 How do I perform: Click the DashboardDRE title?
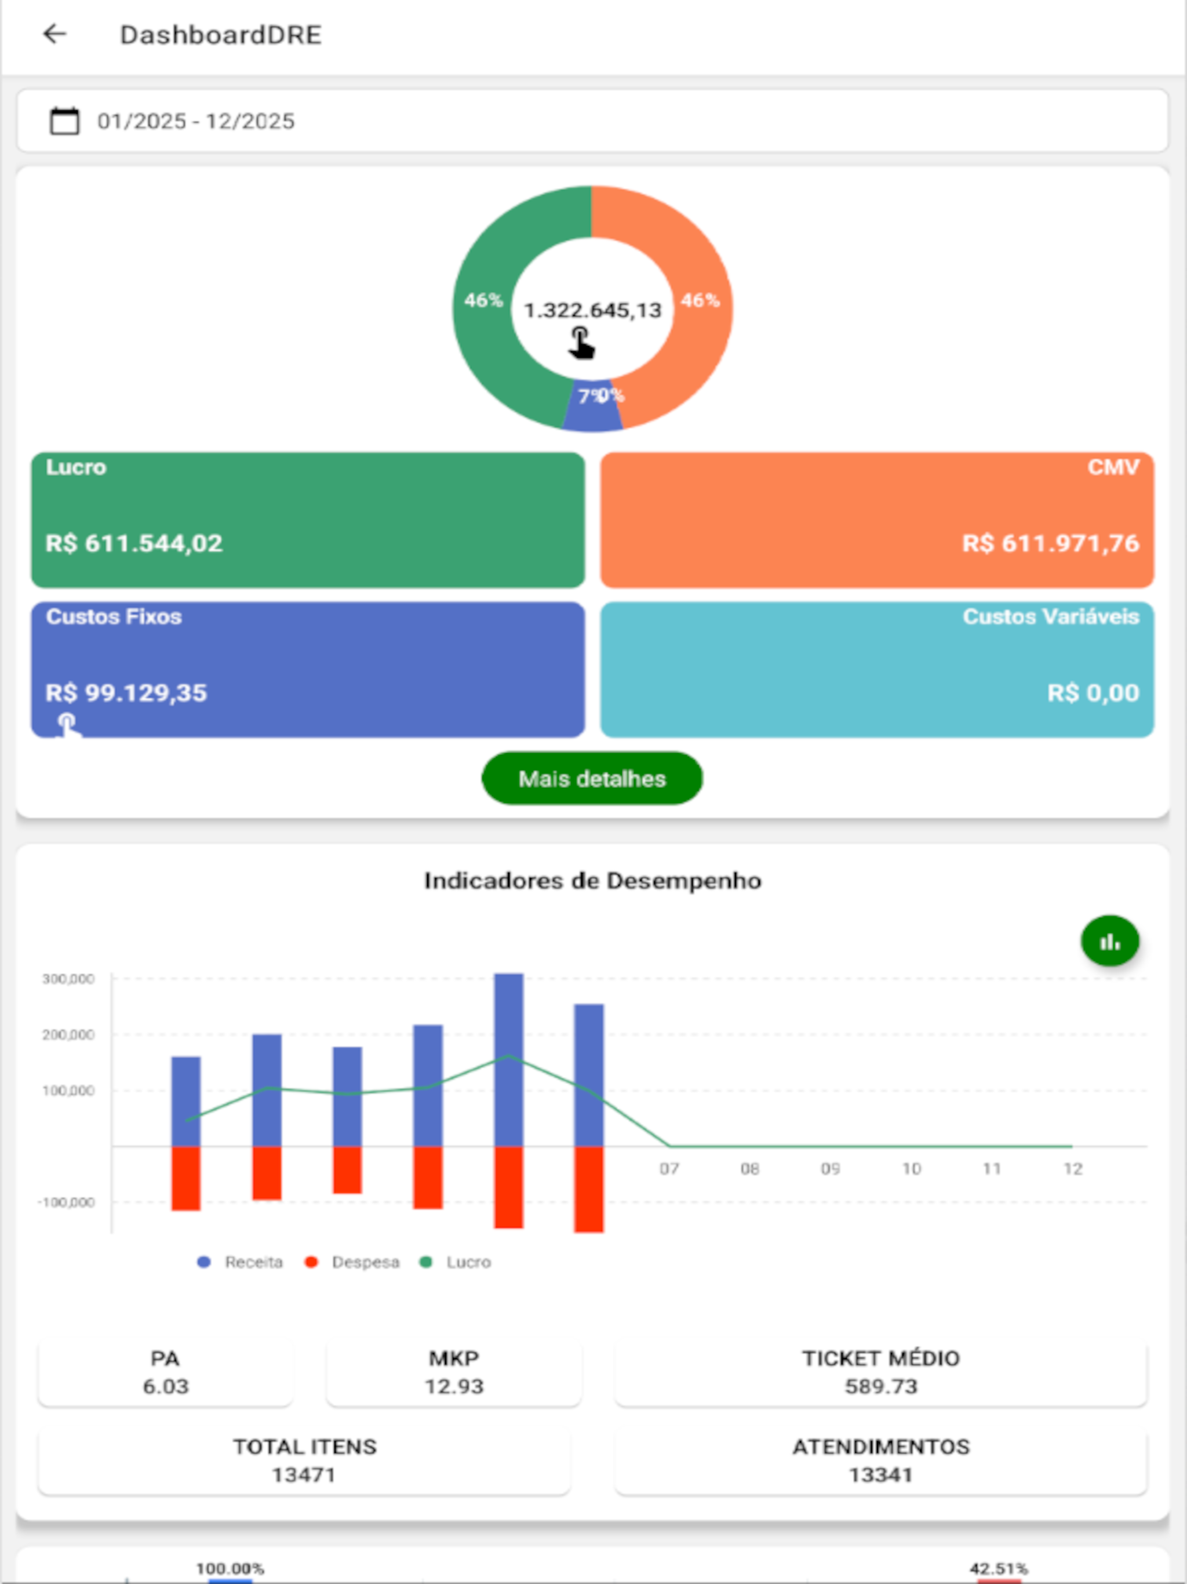pyautogui.click(x=220, y=35)
